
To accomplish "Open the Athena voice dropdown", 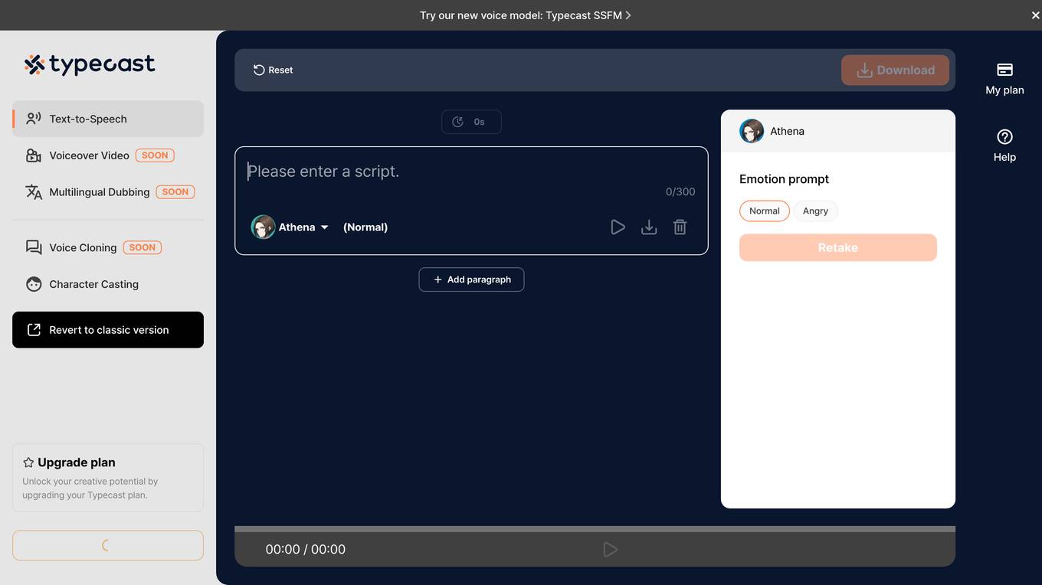I will pos(290,227).
